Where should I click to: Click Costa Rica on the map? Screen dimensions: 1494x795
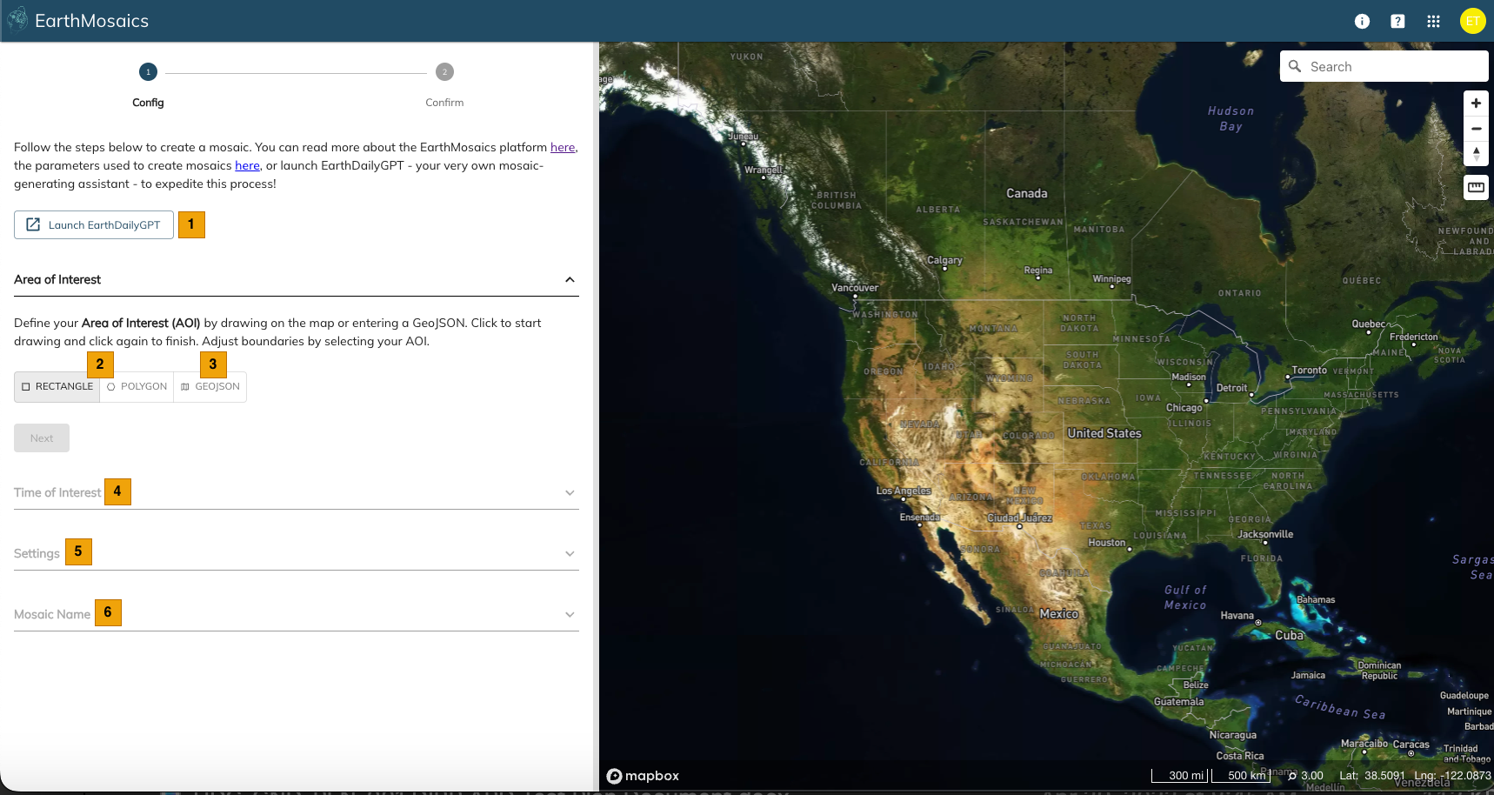(1239, 757)
